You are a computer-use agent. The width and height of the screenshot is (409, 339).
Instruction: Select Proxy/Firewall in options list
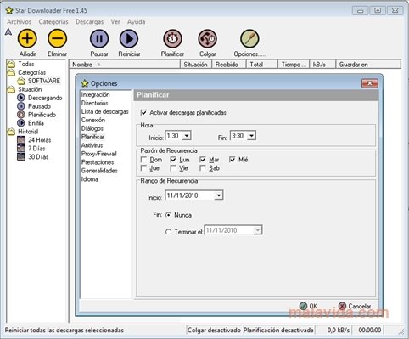(x=99, y=154)
